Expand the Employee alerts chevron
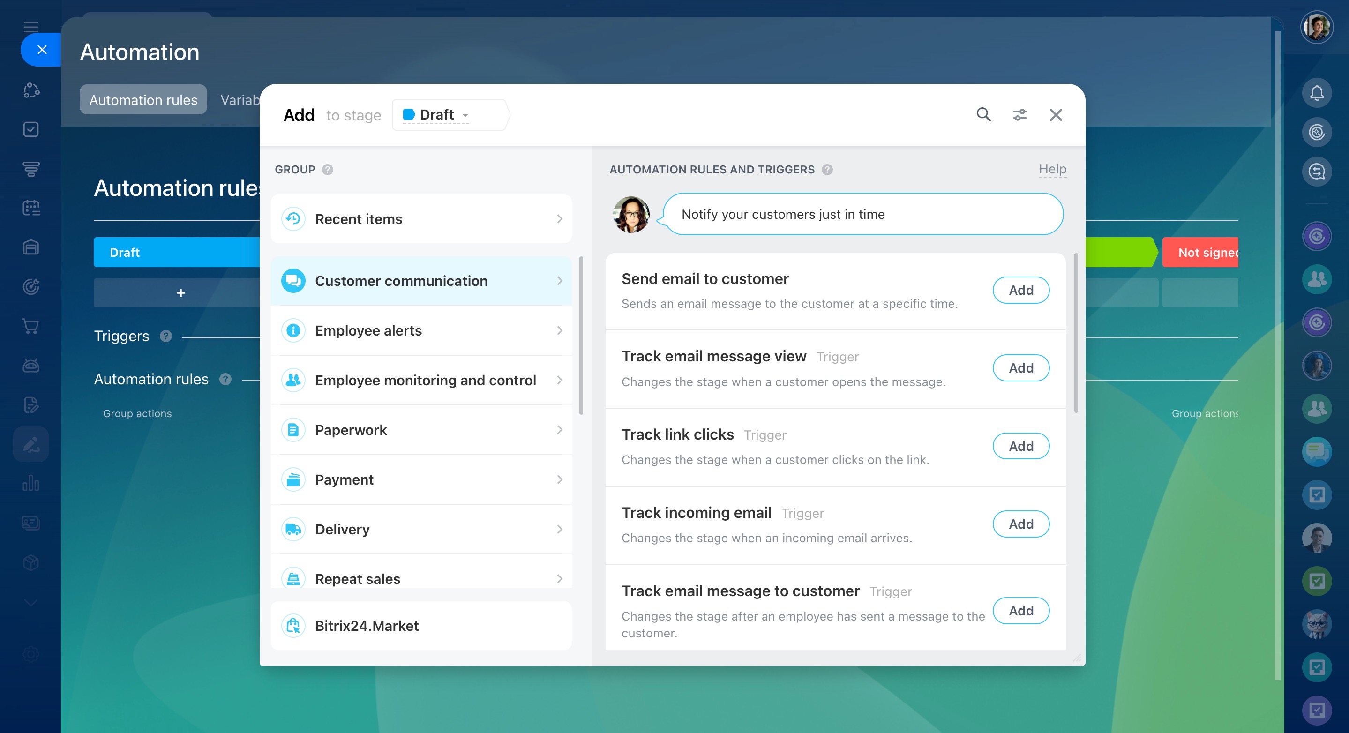This screenshot has height=733, width=1349. (559, 330)
